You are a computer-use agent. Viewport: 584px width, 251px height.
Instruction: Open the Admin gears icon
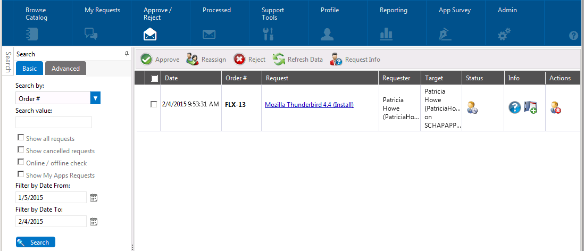(504, 34)
